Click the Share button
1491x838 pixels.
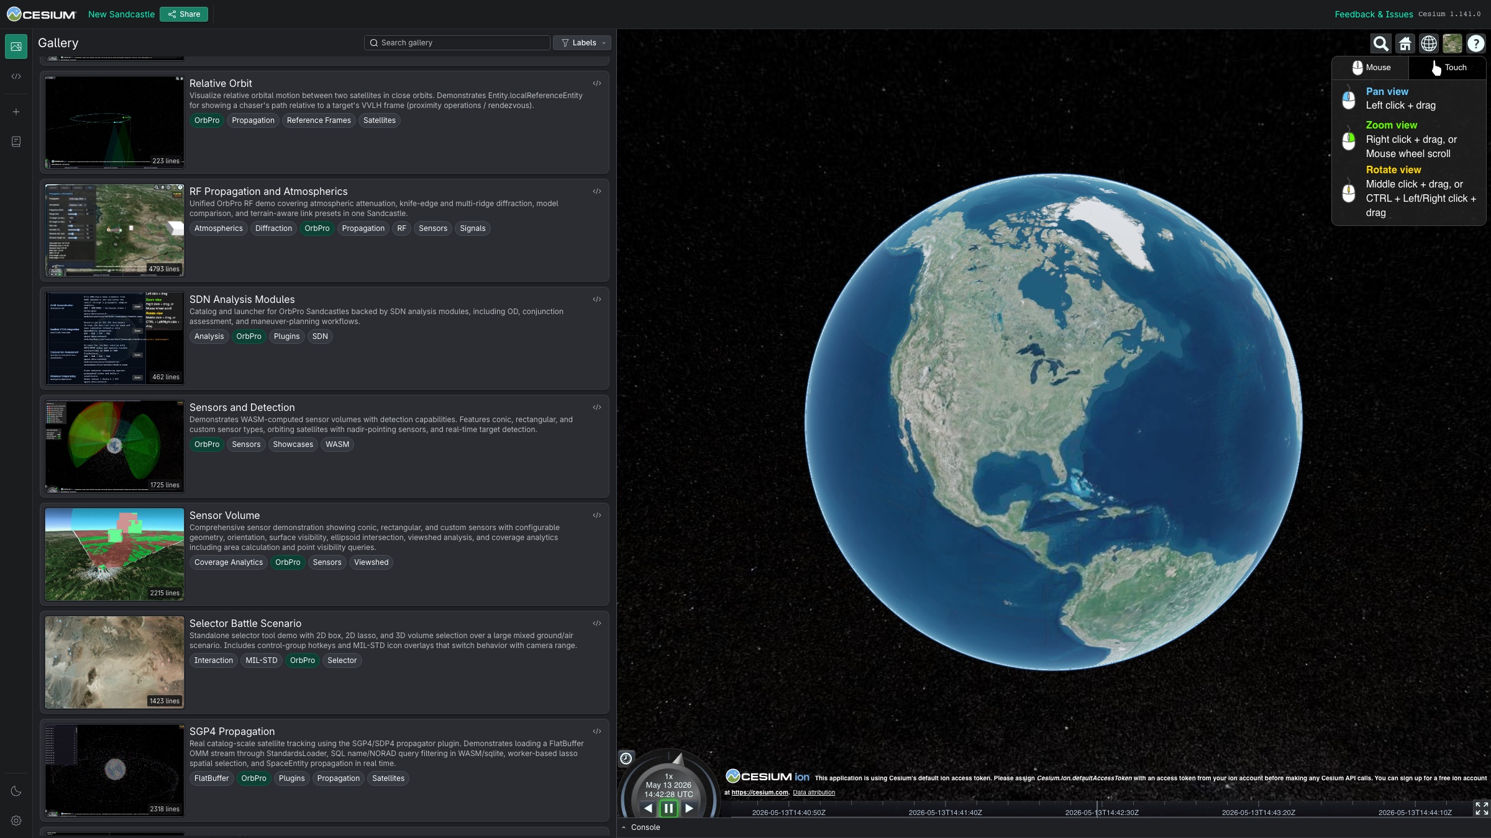184,14
